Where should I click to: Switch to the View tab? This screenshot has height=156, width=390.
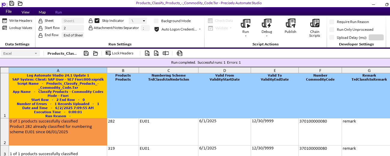point(26,12)
